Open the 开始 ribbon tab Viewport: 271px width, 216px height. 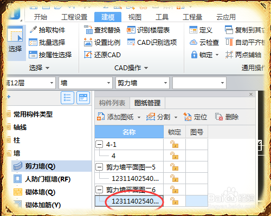point(41,17)
